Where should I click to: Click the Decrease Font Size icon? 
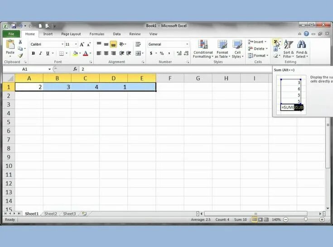click(x=89, y=44)
